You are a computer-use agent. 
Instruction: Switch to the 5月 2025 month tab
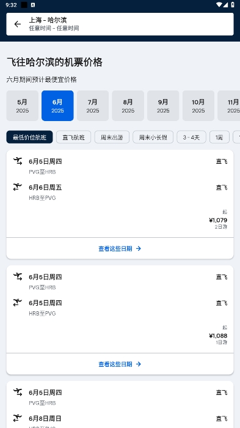tap(23, 106)
